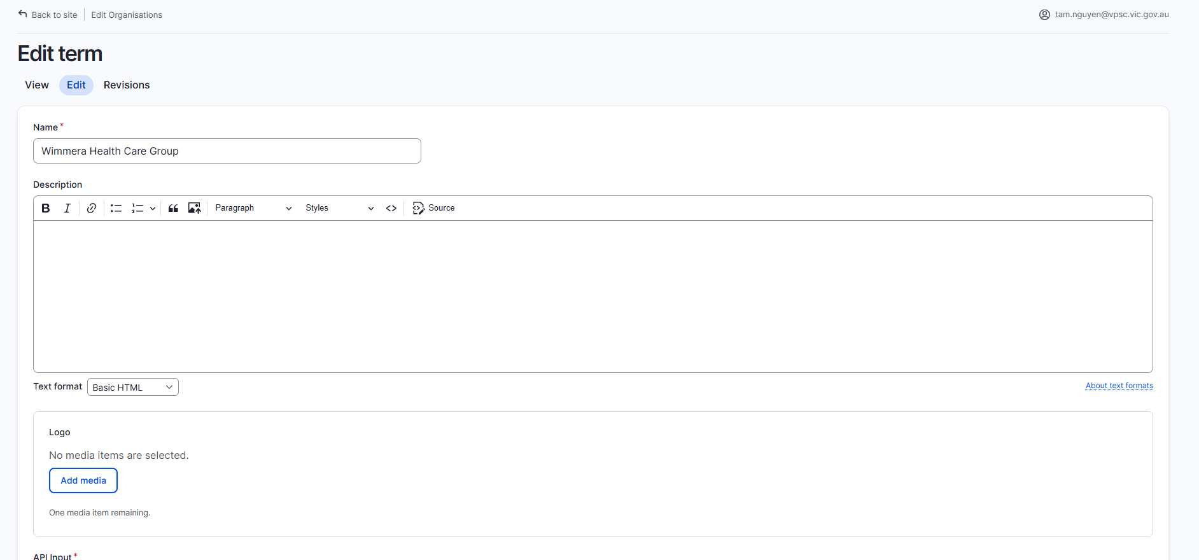Image resolution: width=1199 pixels, height=560 pixels.
Task: Apply block quote formatting
Action: [173, 208]
